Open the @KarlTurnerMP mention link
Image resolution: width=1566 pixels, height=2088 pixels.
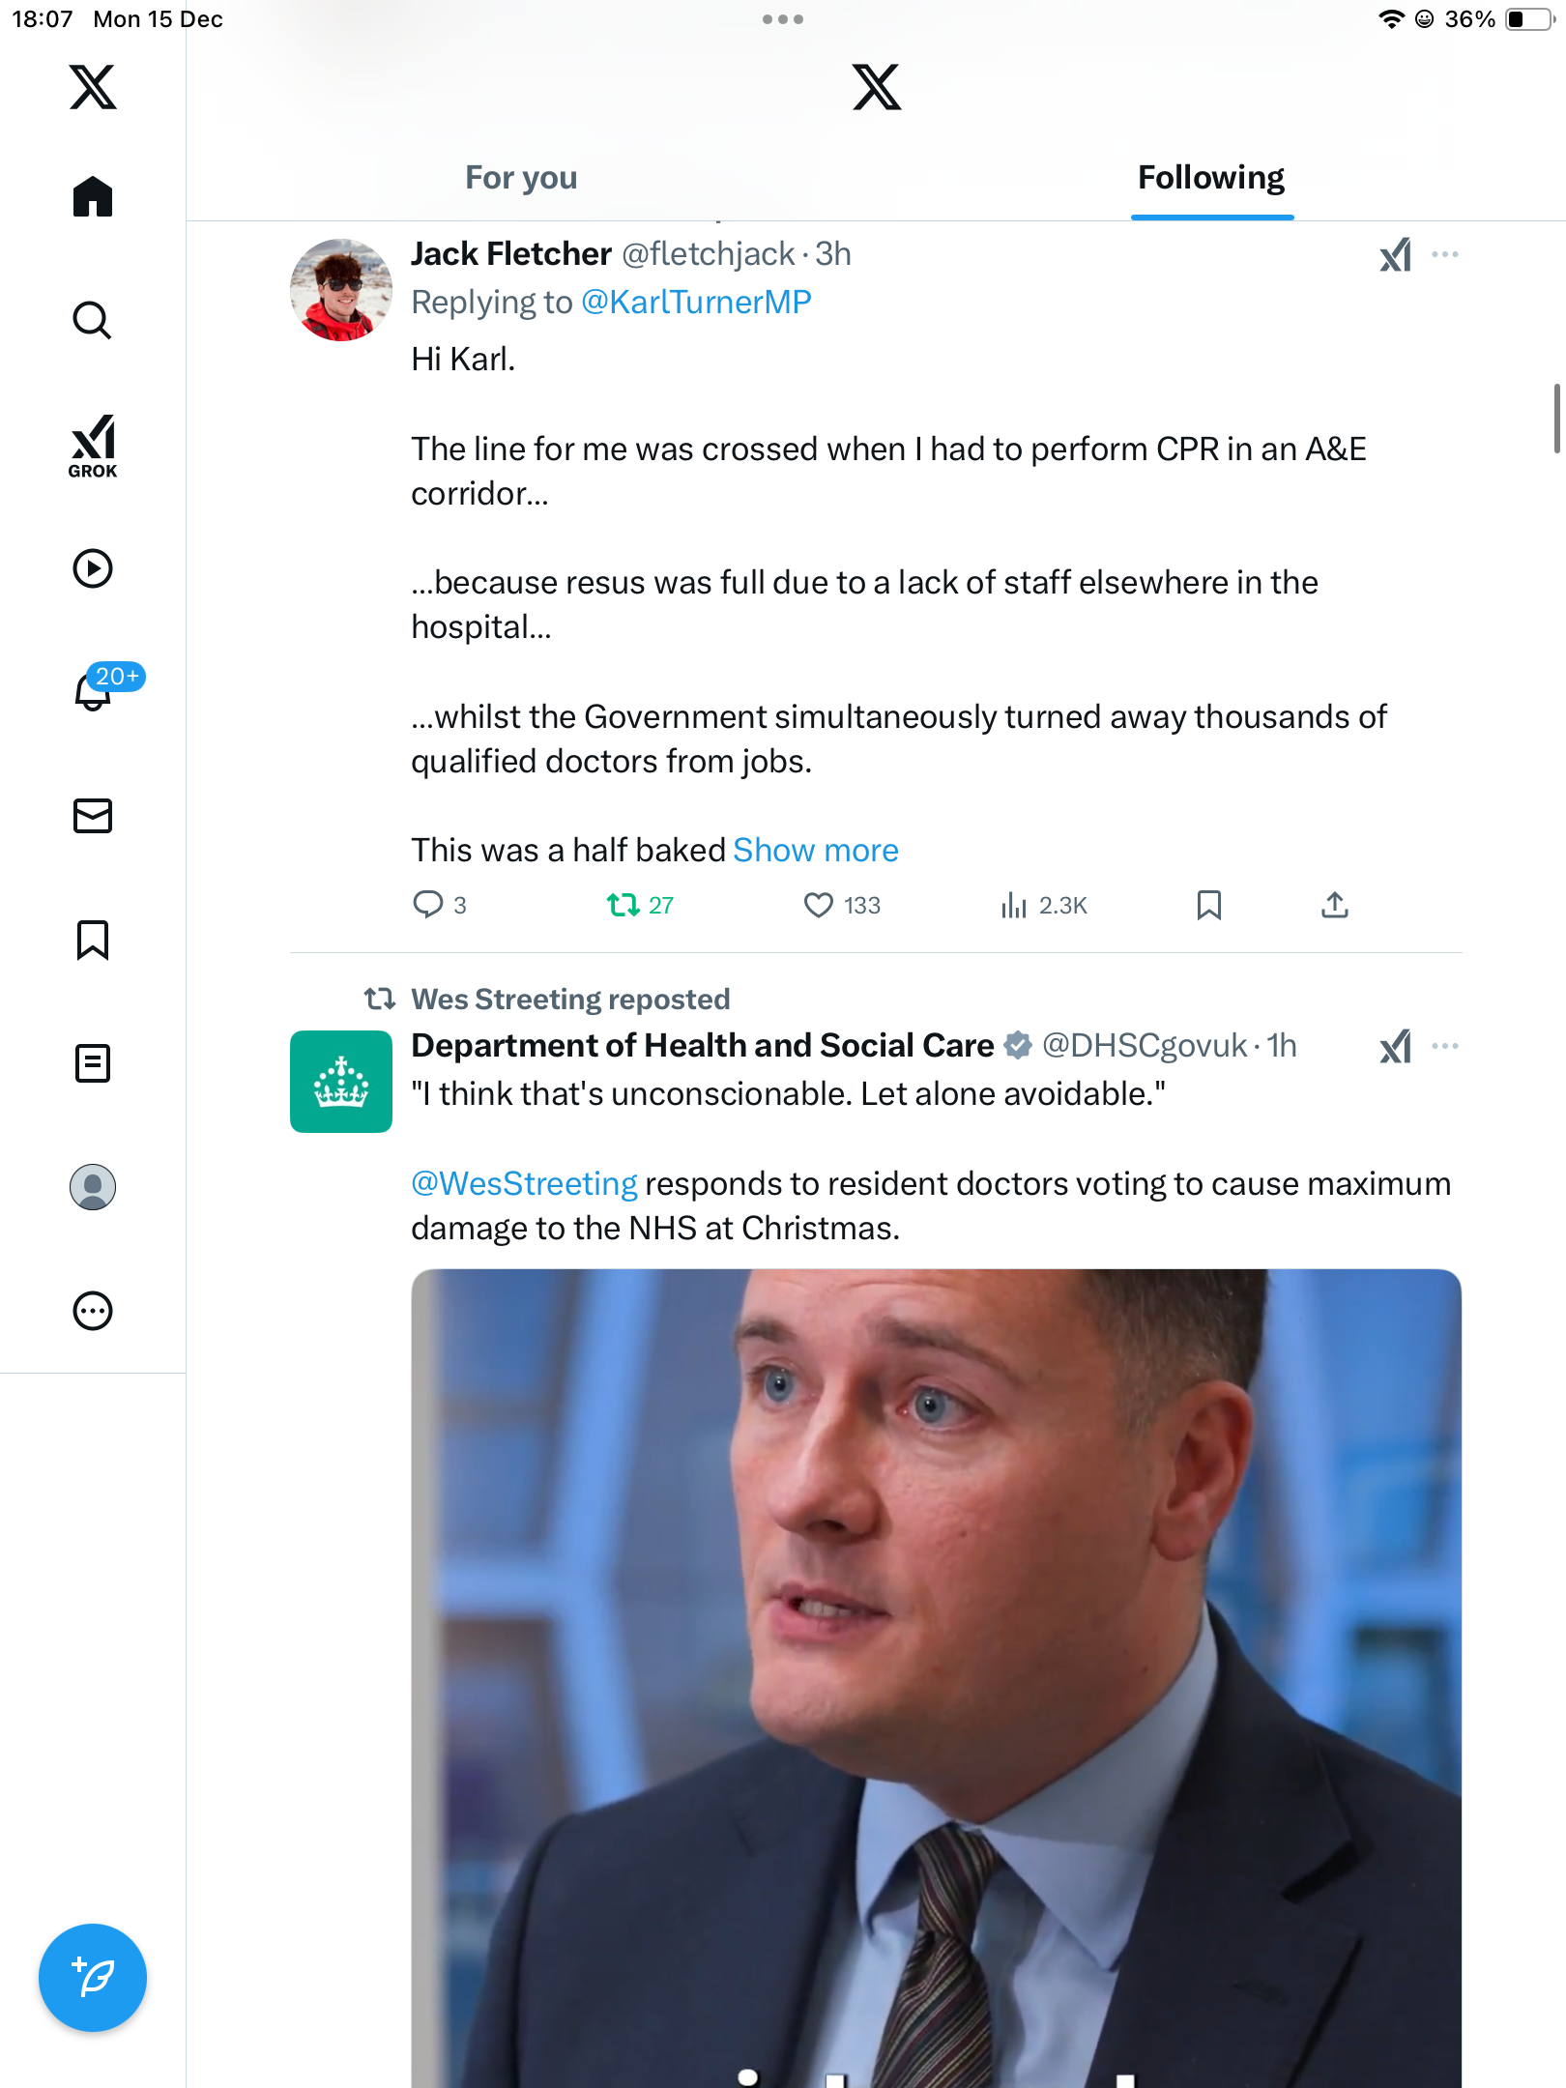click(x=696, y=303)
